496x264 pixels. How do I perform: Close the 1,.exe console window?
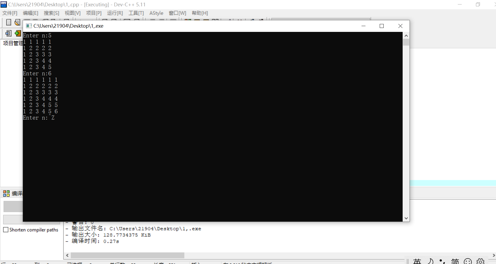pyautogui.click(x=400, y=26)
